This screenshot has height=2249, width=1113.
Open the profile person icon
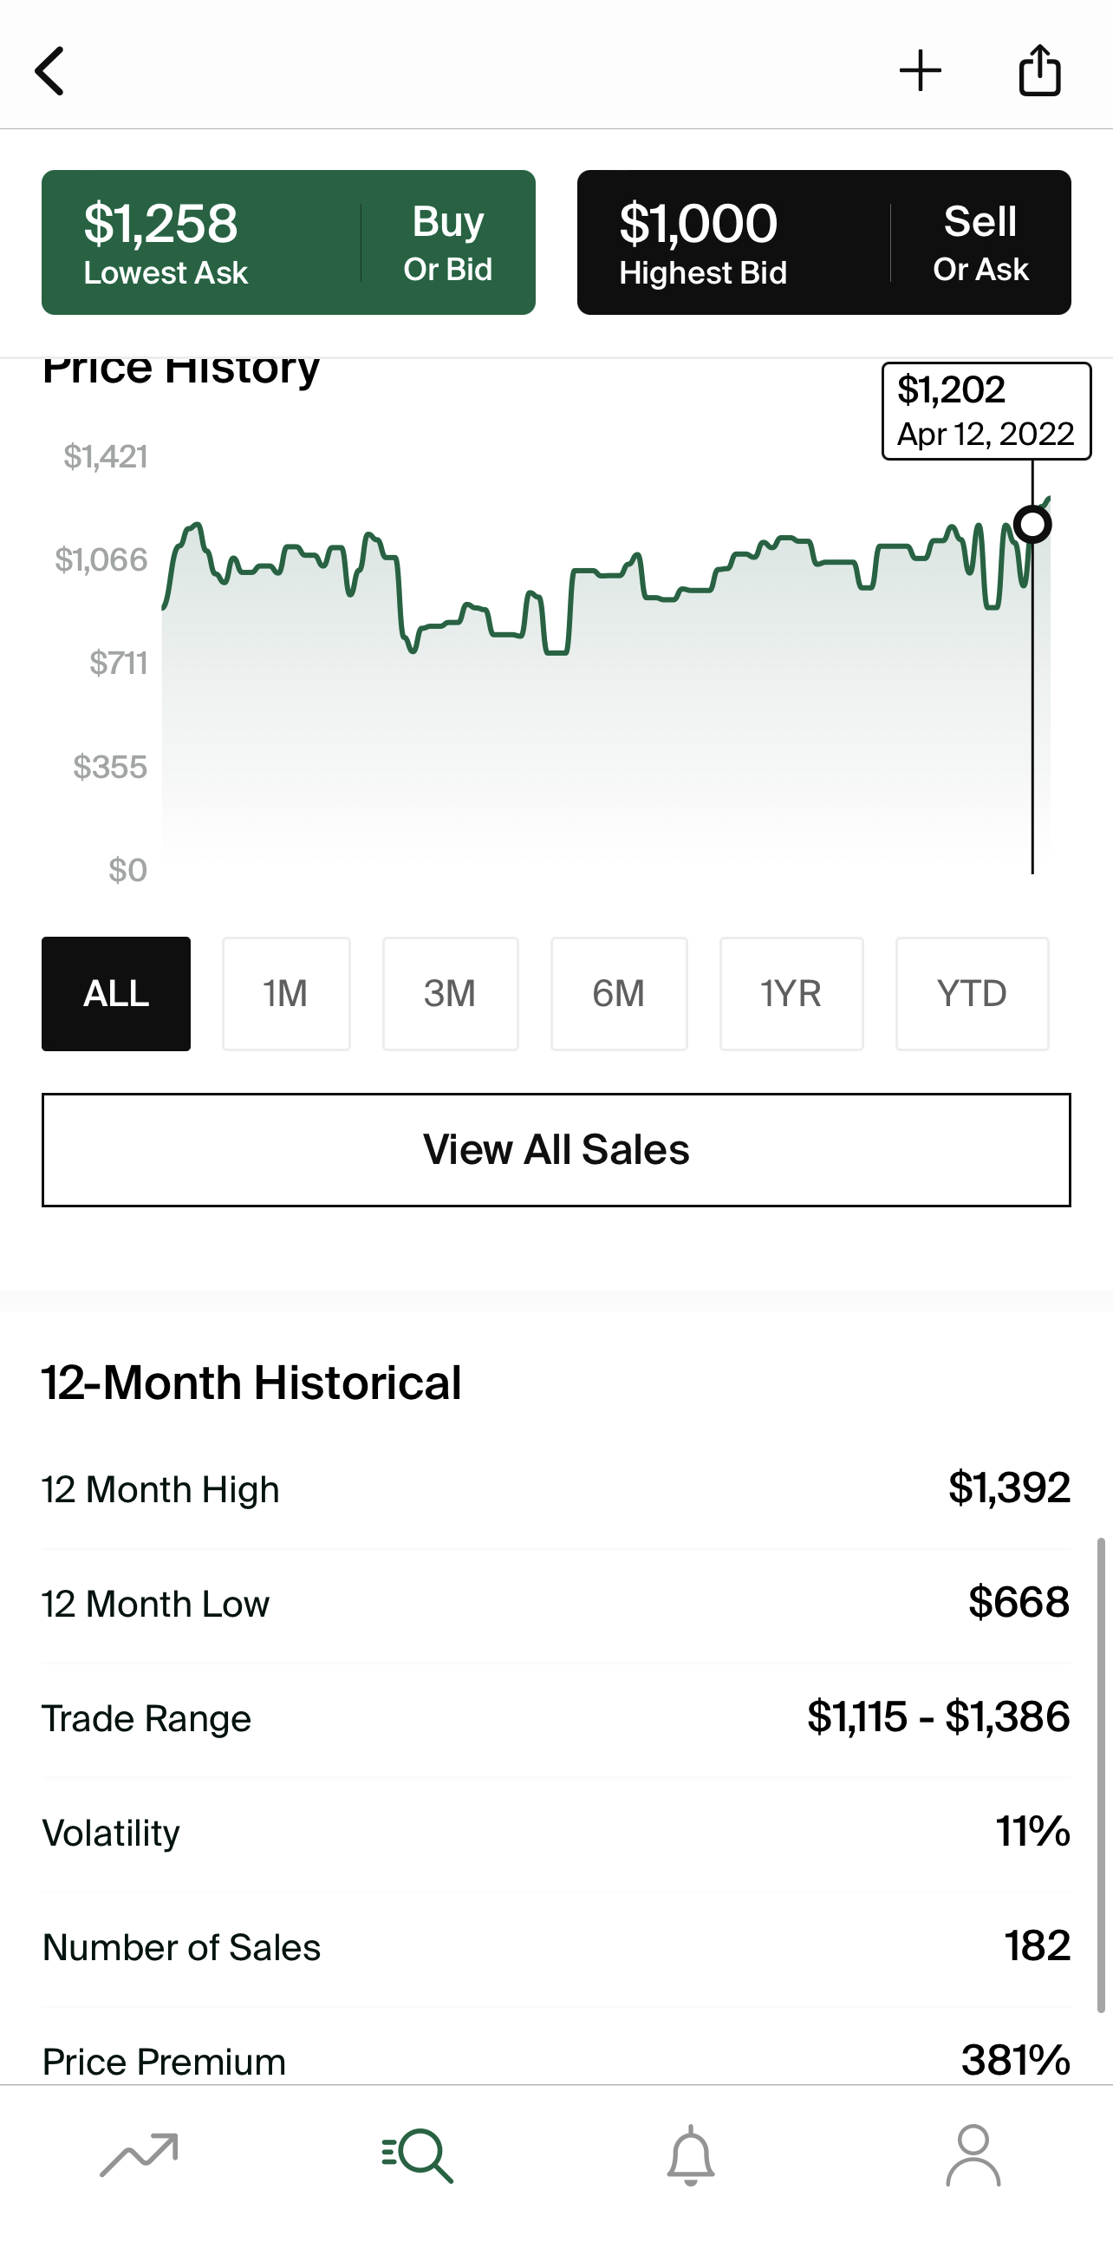click(973, 2154)
